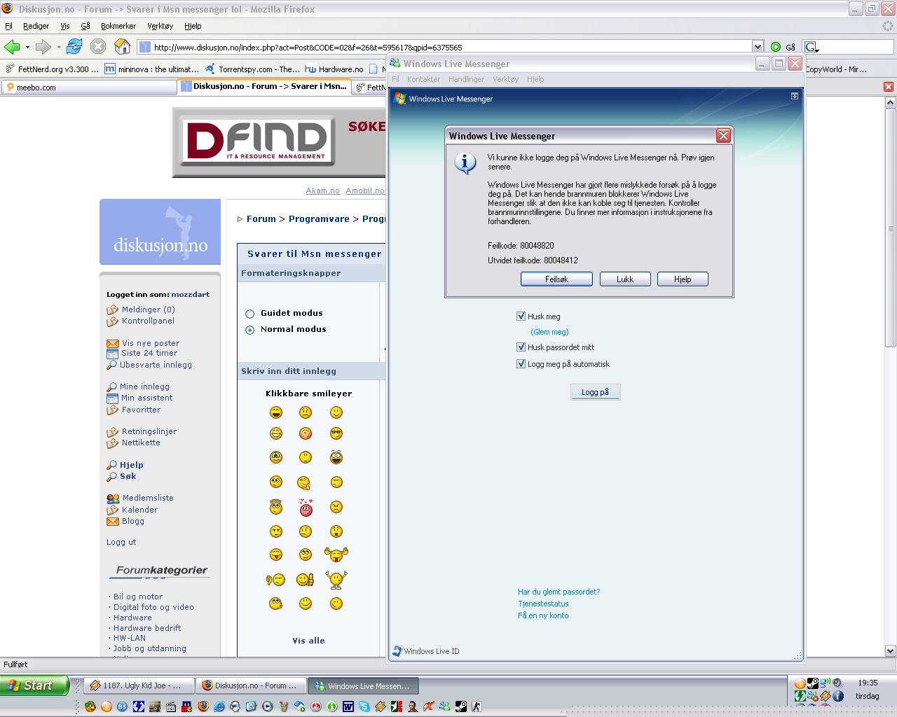897x717 pixels.
Task: Open Firefox 'Fil' menu
Action: point(8,26)
